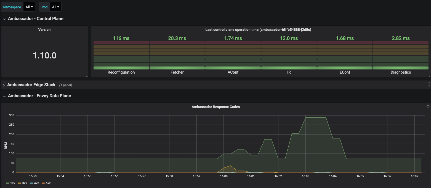Screen dimensions: 431x188
Task: Expand the Ambassador Edge Stack row chevron
Action: point(4,85)
